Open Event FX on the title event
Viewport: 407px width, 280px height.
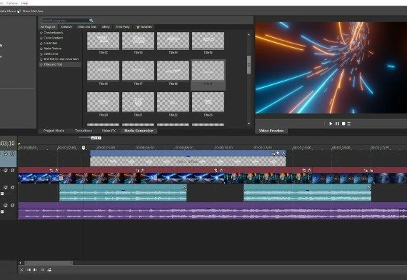pos(283,154)
